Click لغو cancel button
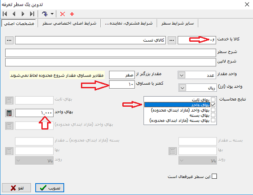This screenshot has width=253, height=195. (16, 188)
